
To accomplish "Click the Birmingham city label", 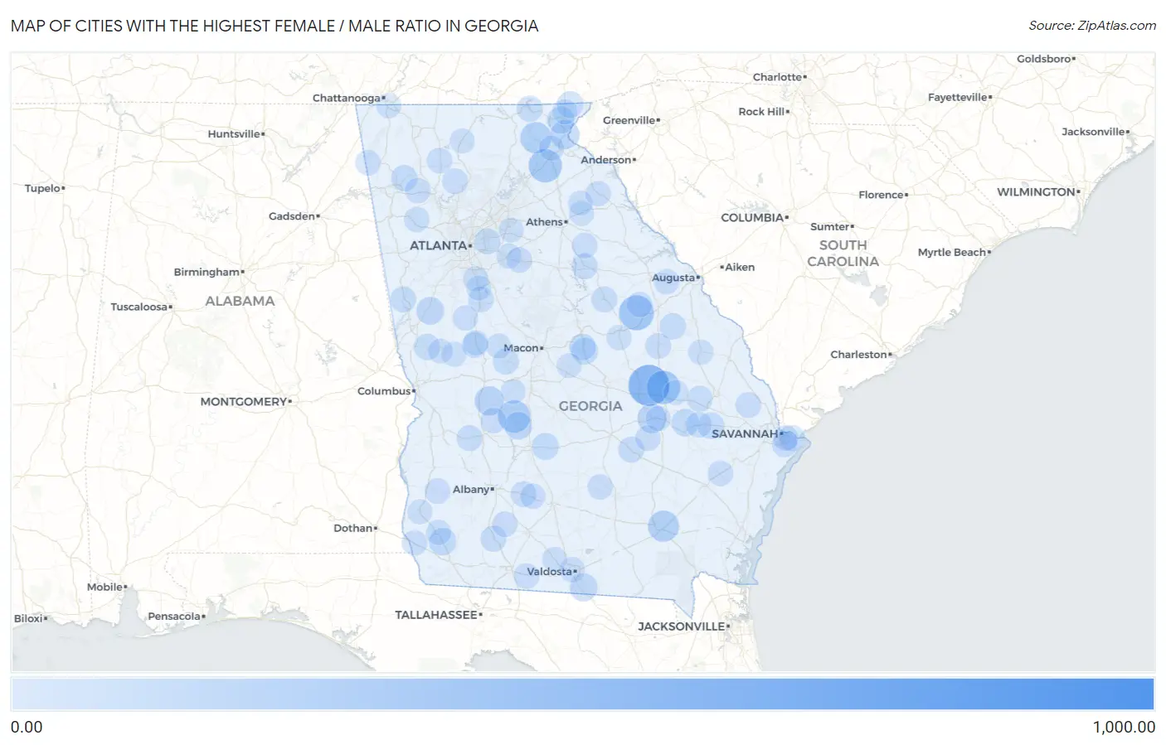I will (x=206, y=272).
